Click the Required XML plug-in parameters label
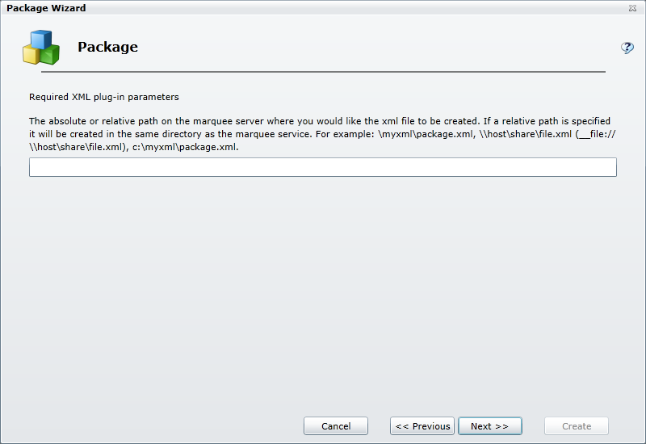 [x=103, y=97]
